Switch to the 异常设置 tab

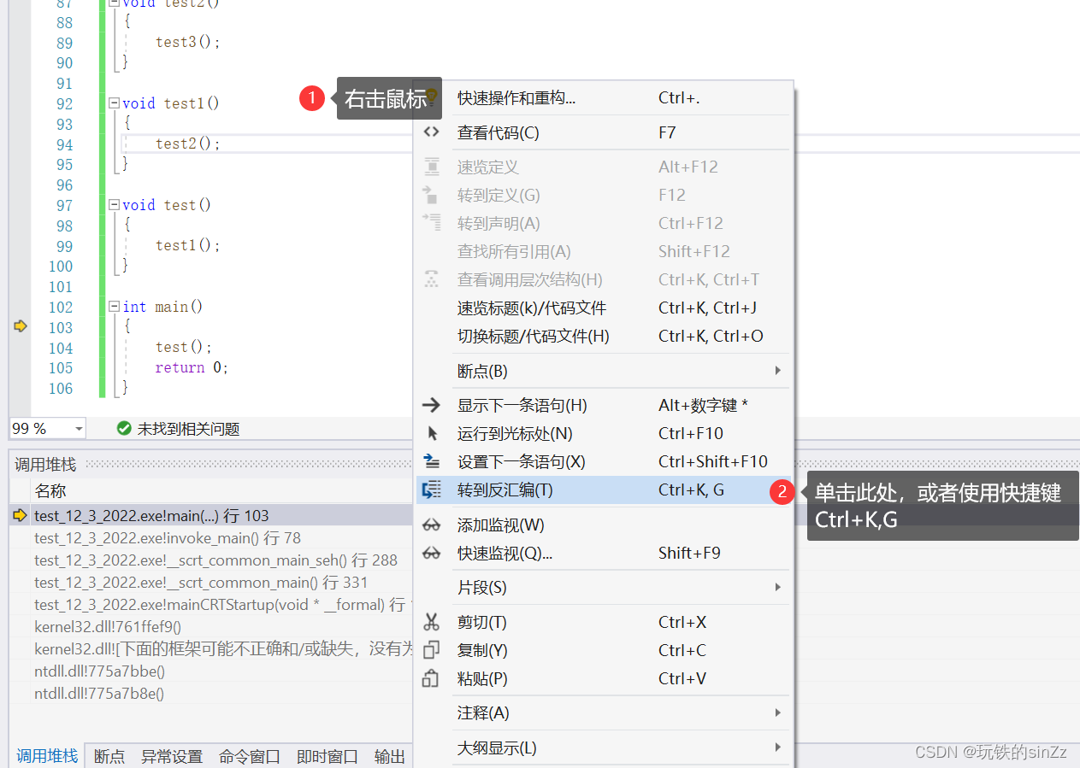click(x=172, y=756)
